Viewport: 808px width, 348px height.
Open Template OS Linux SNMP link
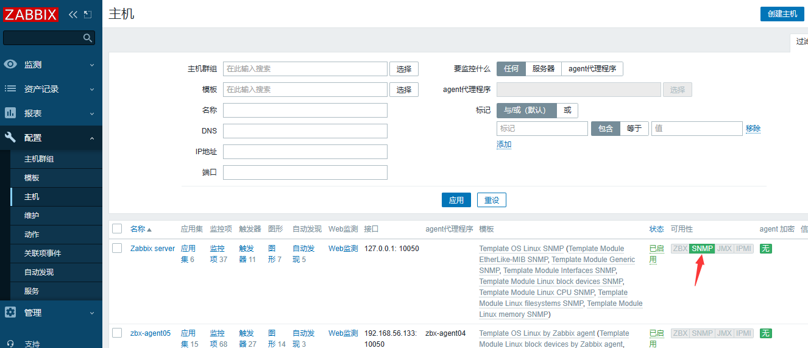[522, 249]
